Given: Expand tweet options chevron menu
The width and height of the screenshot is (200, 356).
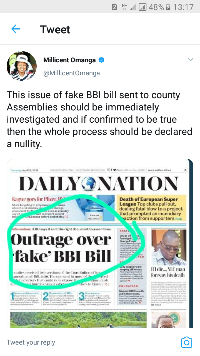Looking at the screenshot, I should [190, 60].
